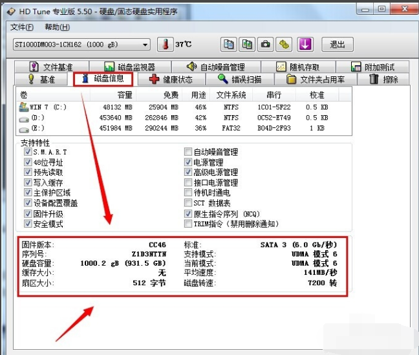Toggle the 自动噪音管理 checkbox
419x355 pixels.
[188, 152]
